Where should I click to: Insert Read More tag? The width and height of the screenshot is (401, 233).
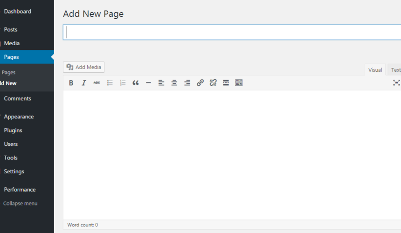point(226,83)
